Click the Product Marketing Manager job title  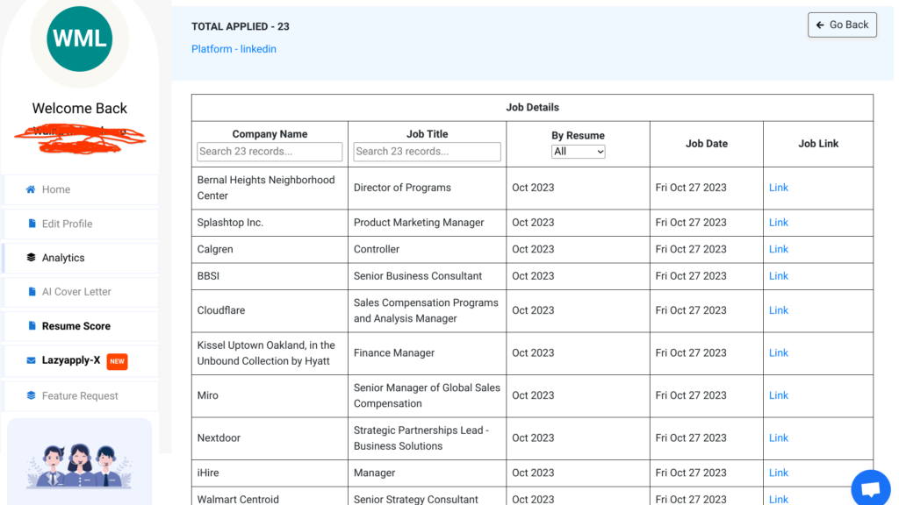pos(419,223)
